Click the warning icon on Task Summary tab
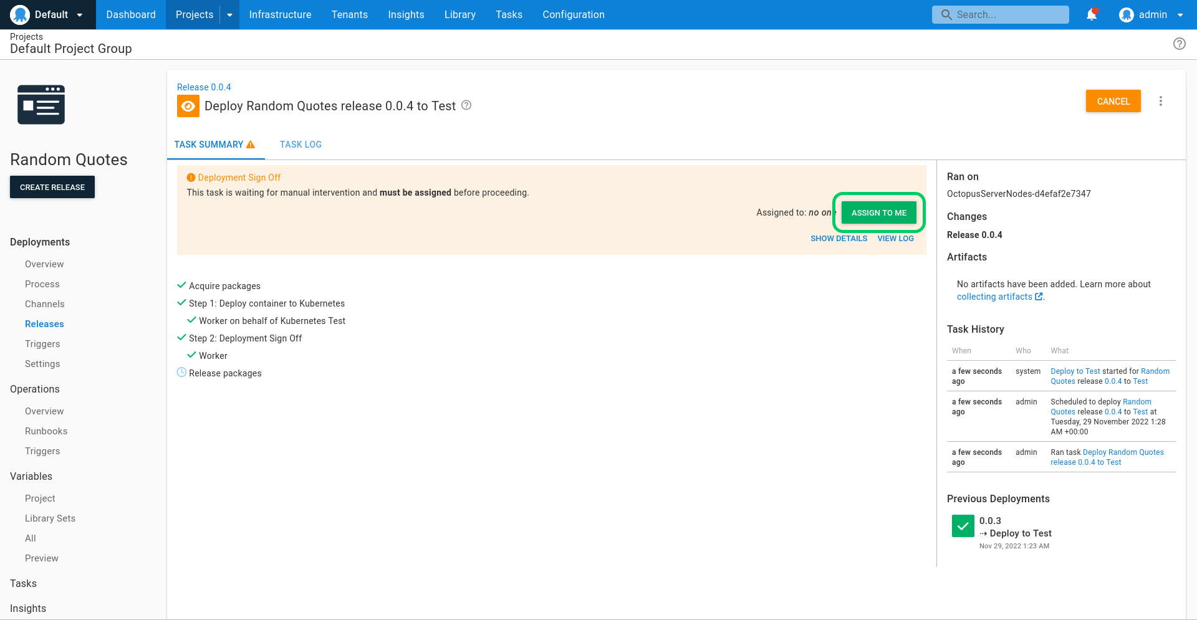 [x=251, y=145]
